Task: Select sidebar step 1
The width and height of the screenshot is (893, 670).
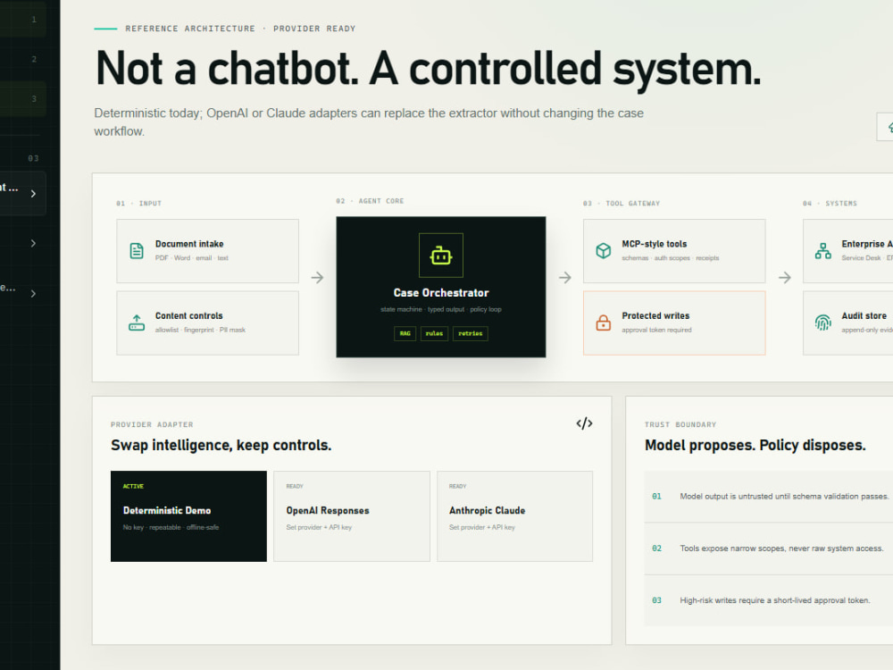Action: point(23,20)
